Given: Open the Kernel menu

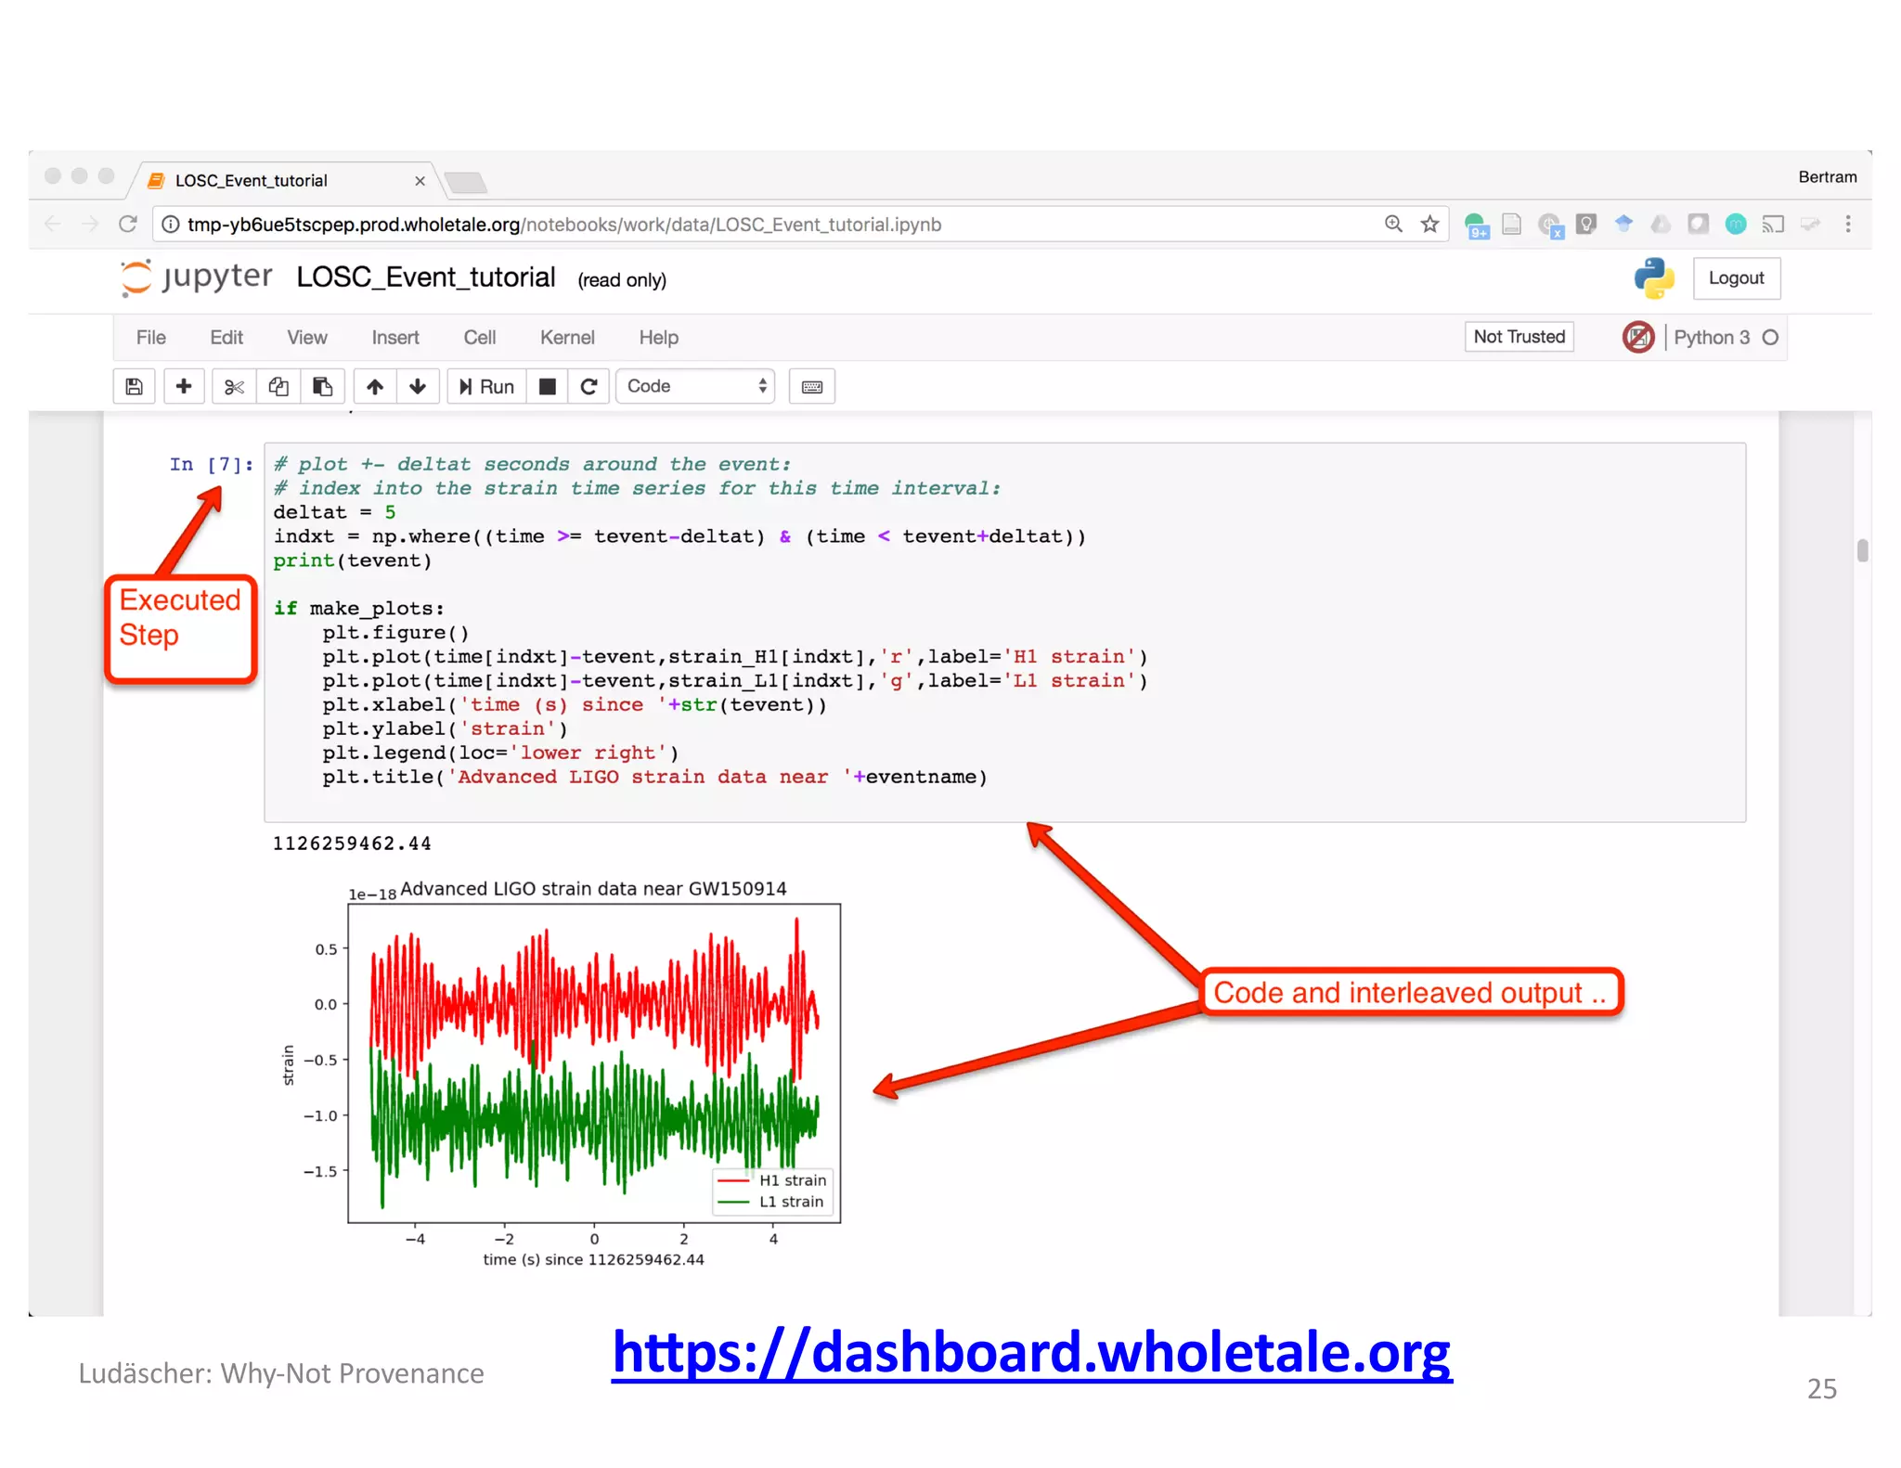Looking at the screenshot, I should 566,338.
